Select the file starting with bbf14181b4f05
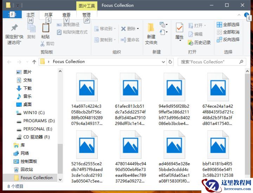 click(x=218, y=154)
